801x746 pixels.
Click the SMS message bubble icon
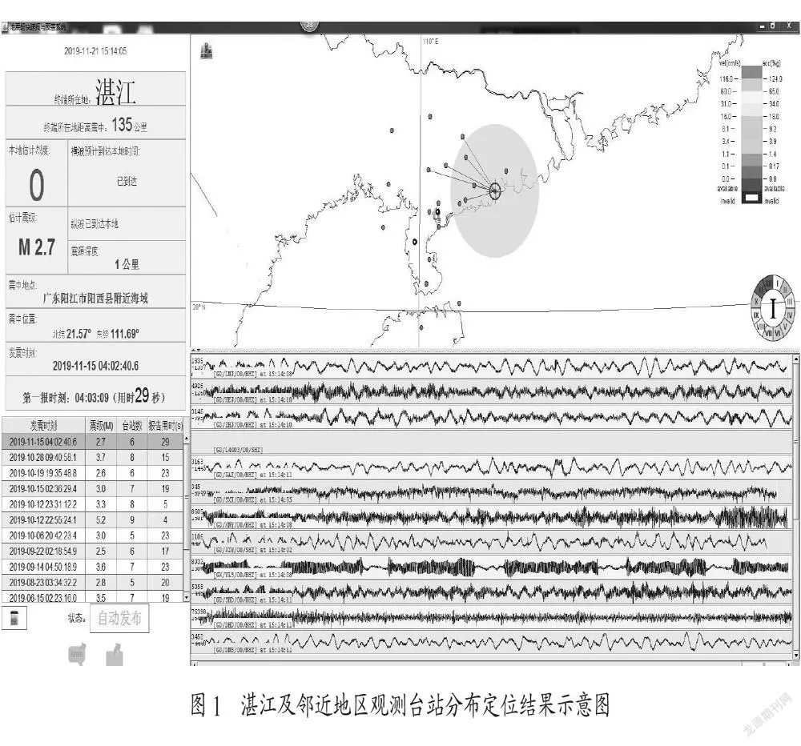[x=77, y=655]
